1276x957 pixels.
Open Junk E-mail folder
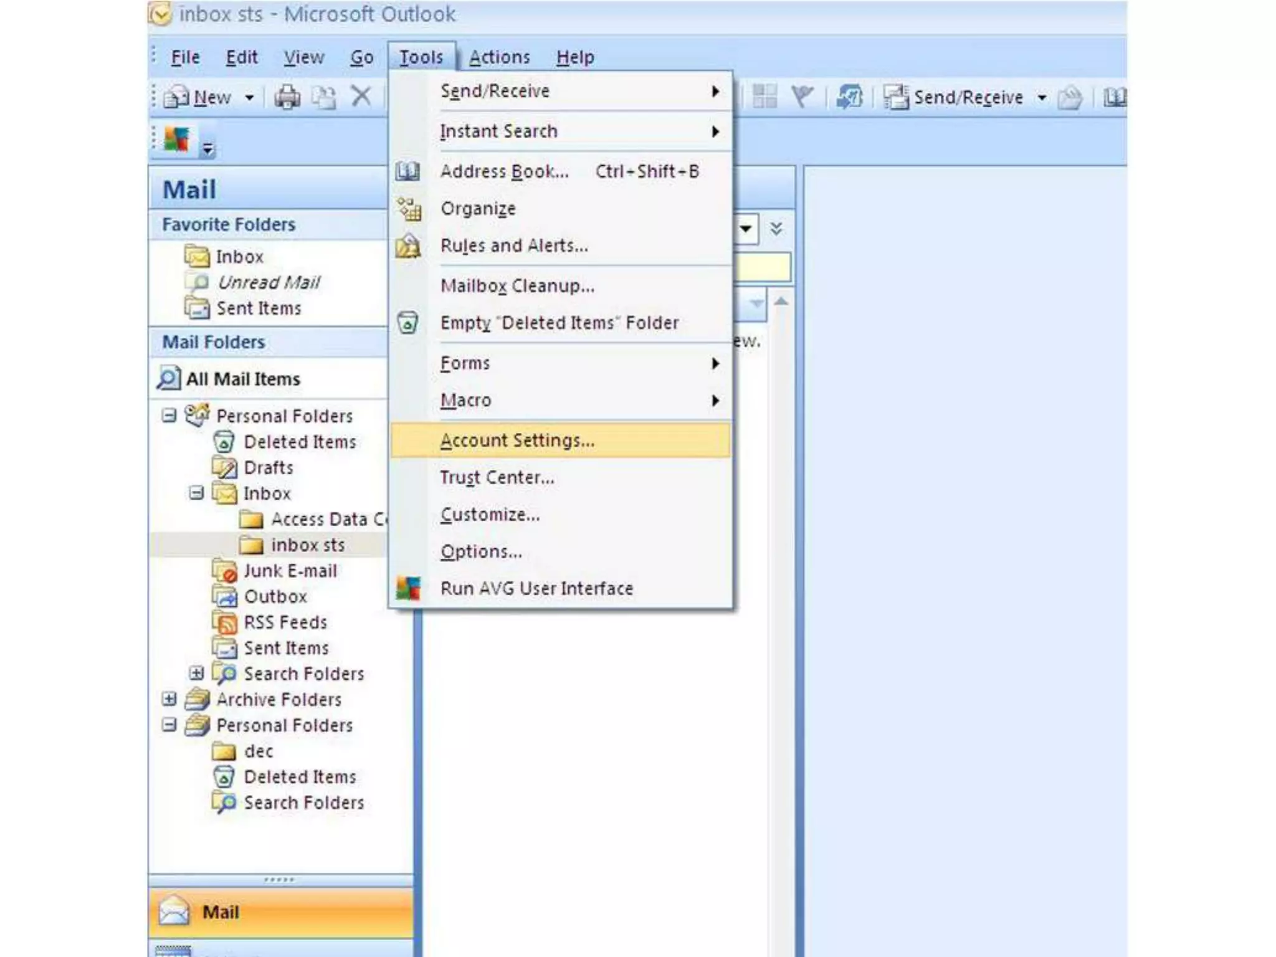pos(290,571)
